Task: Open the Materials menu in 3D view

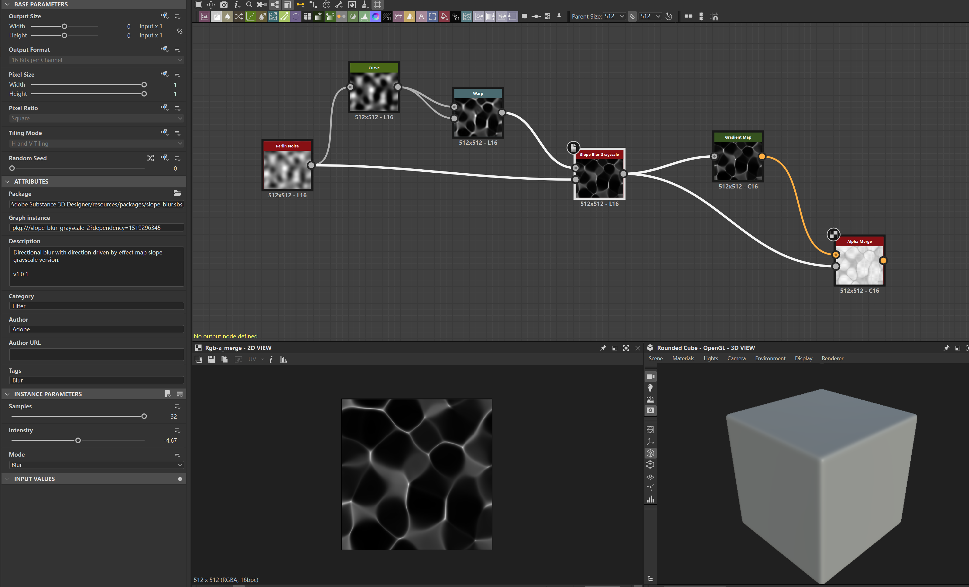Action: (x=683, y=358)
